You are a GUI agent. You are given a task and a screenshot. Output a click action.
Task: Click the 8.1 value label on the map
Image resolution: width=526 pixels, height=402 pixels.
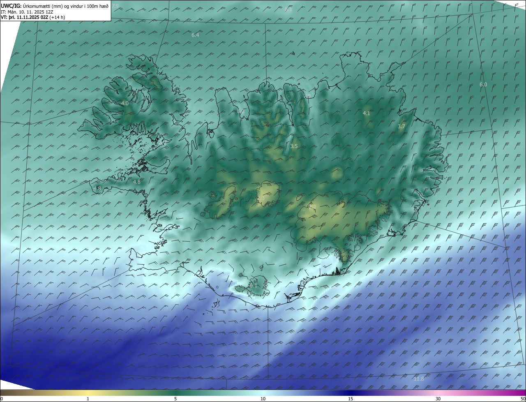point(288,9)
